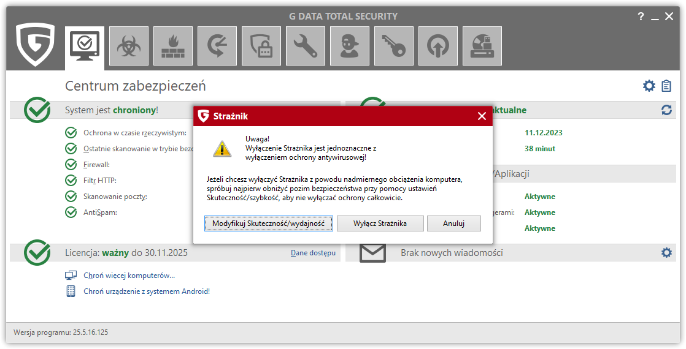Refresh virus signatures with the sync icon
686x349 pixels.
[x=666, y=110]
